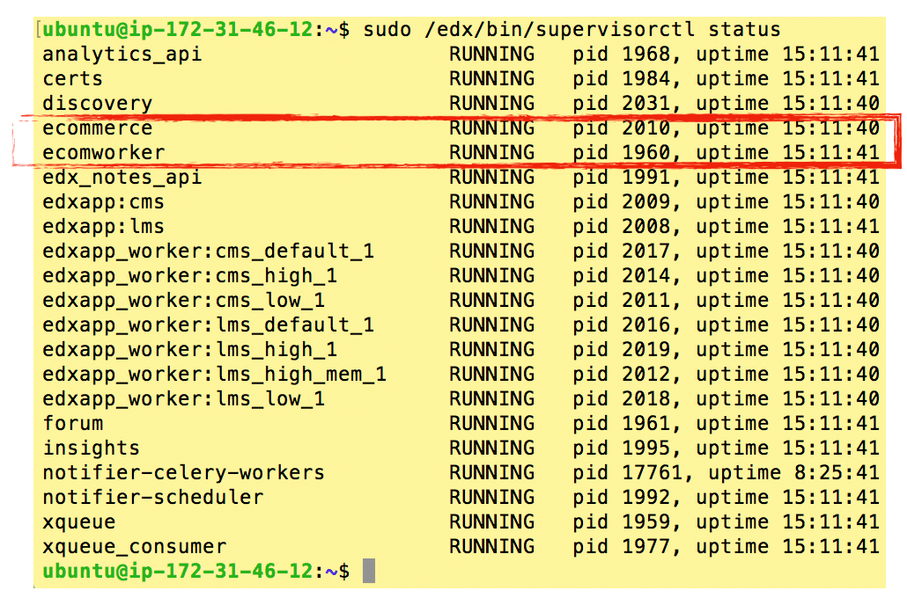Select the insights process name
The image size is (907, 598).
click(x=92, y=448)
